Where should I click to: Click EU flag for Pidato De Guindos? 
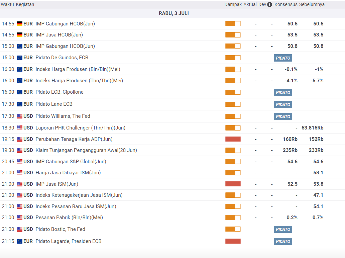coord(20,58)
